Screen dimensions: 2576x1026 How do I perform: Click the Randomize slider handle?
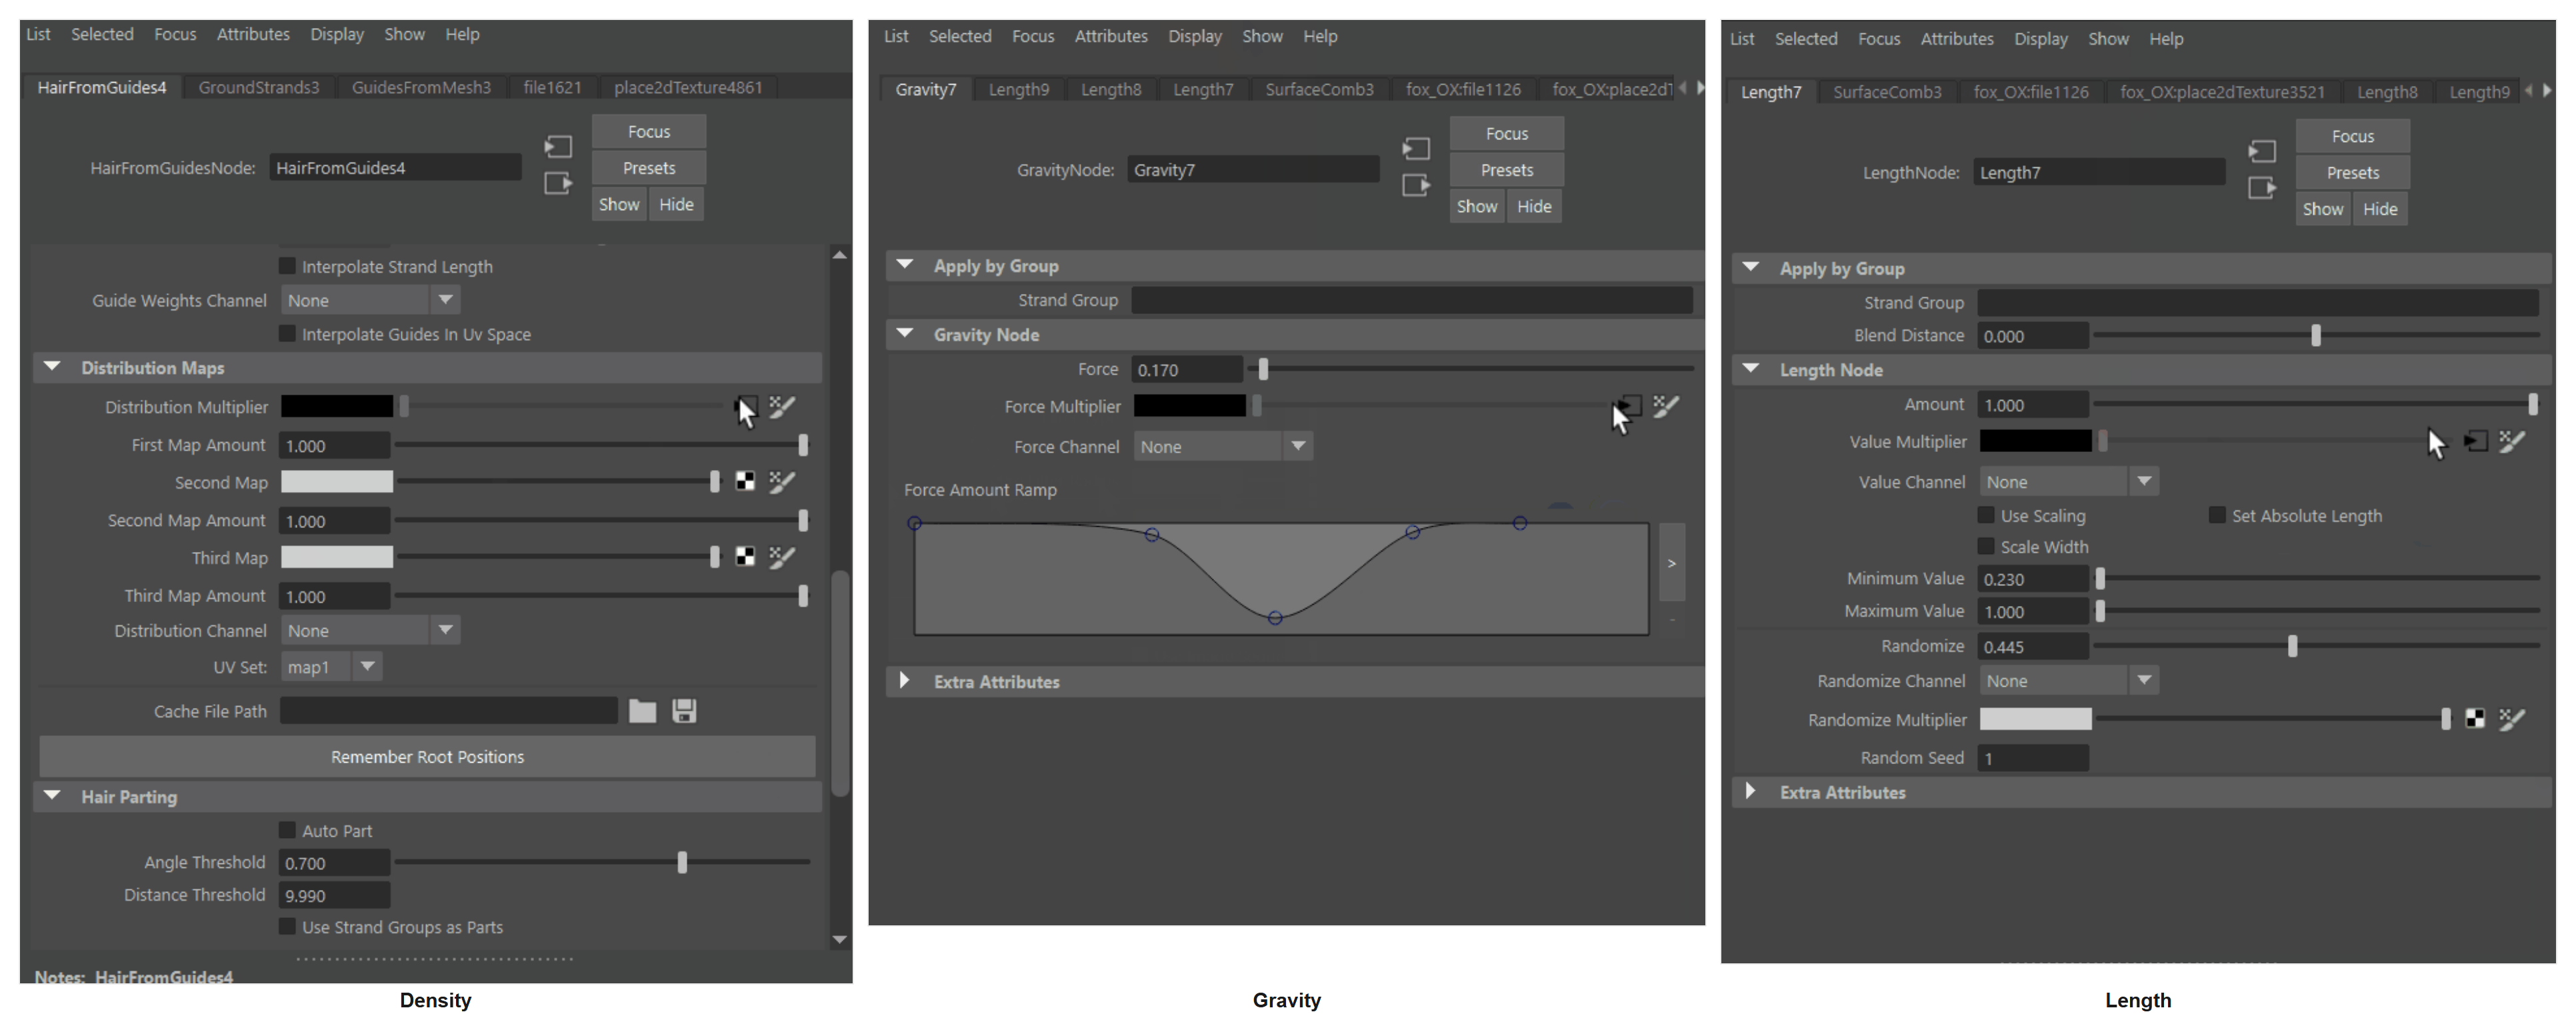(2293, 646)
